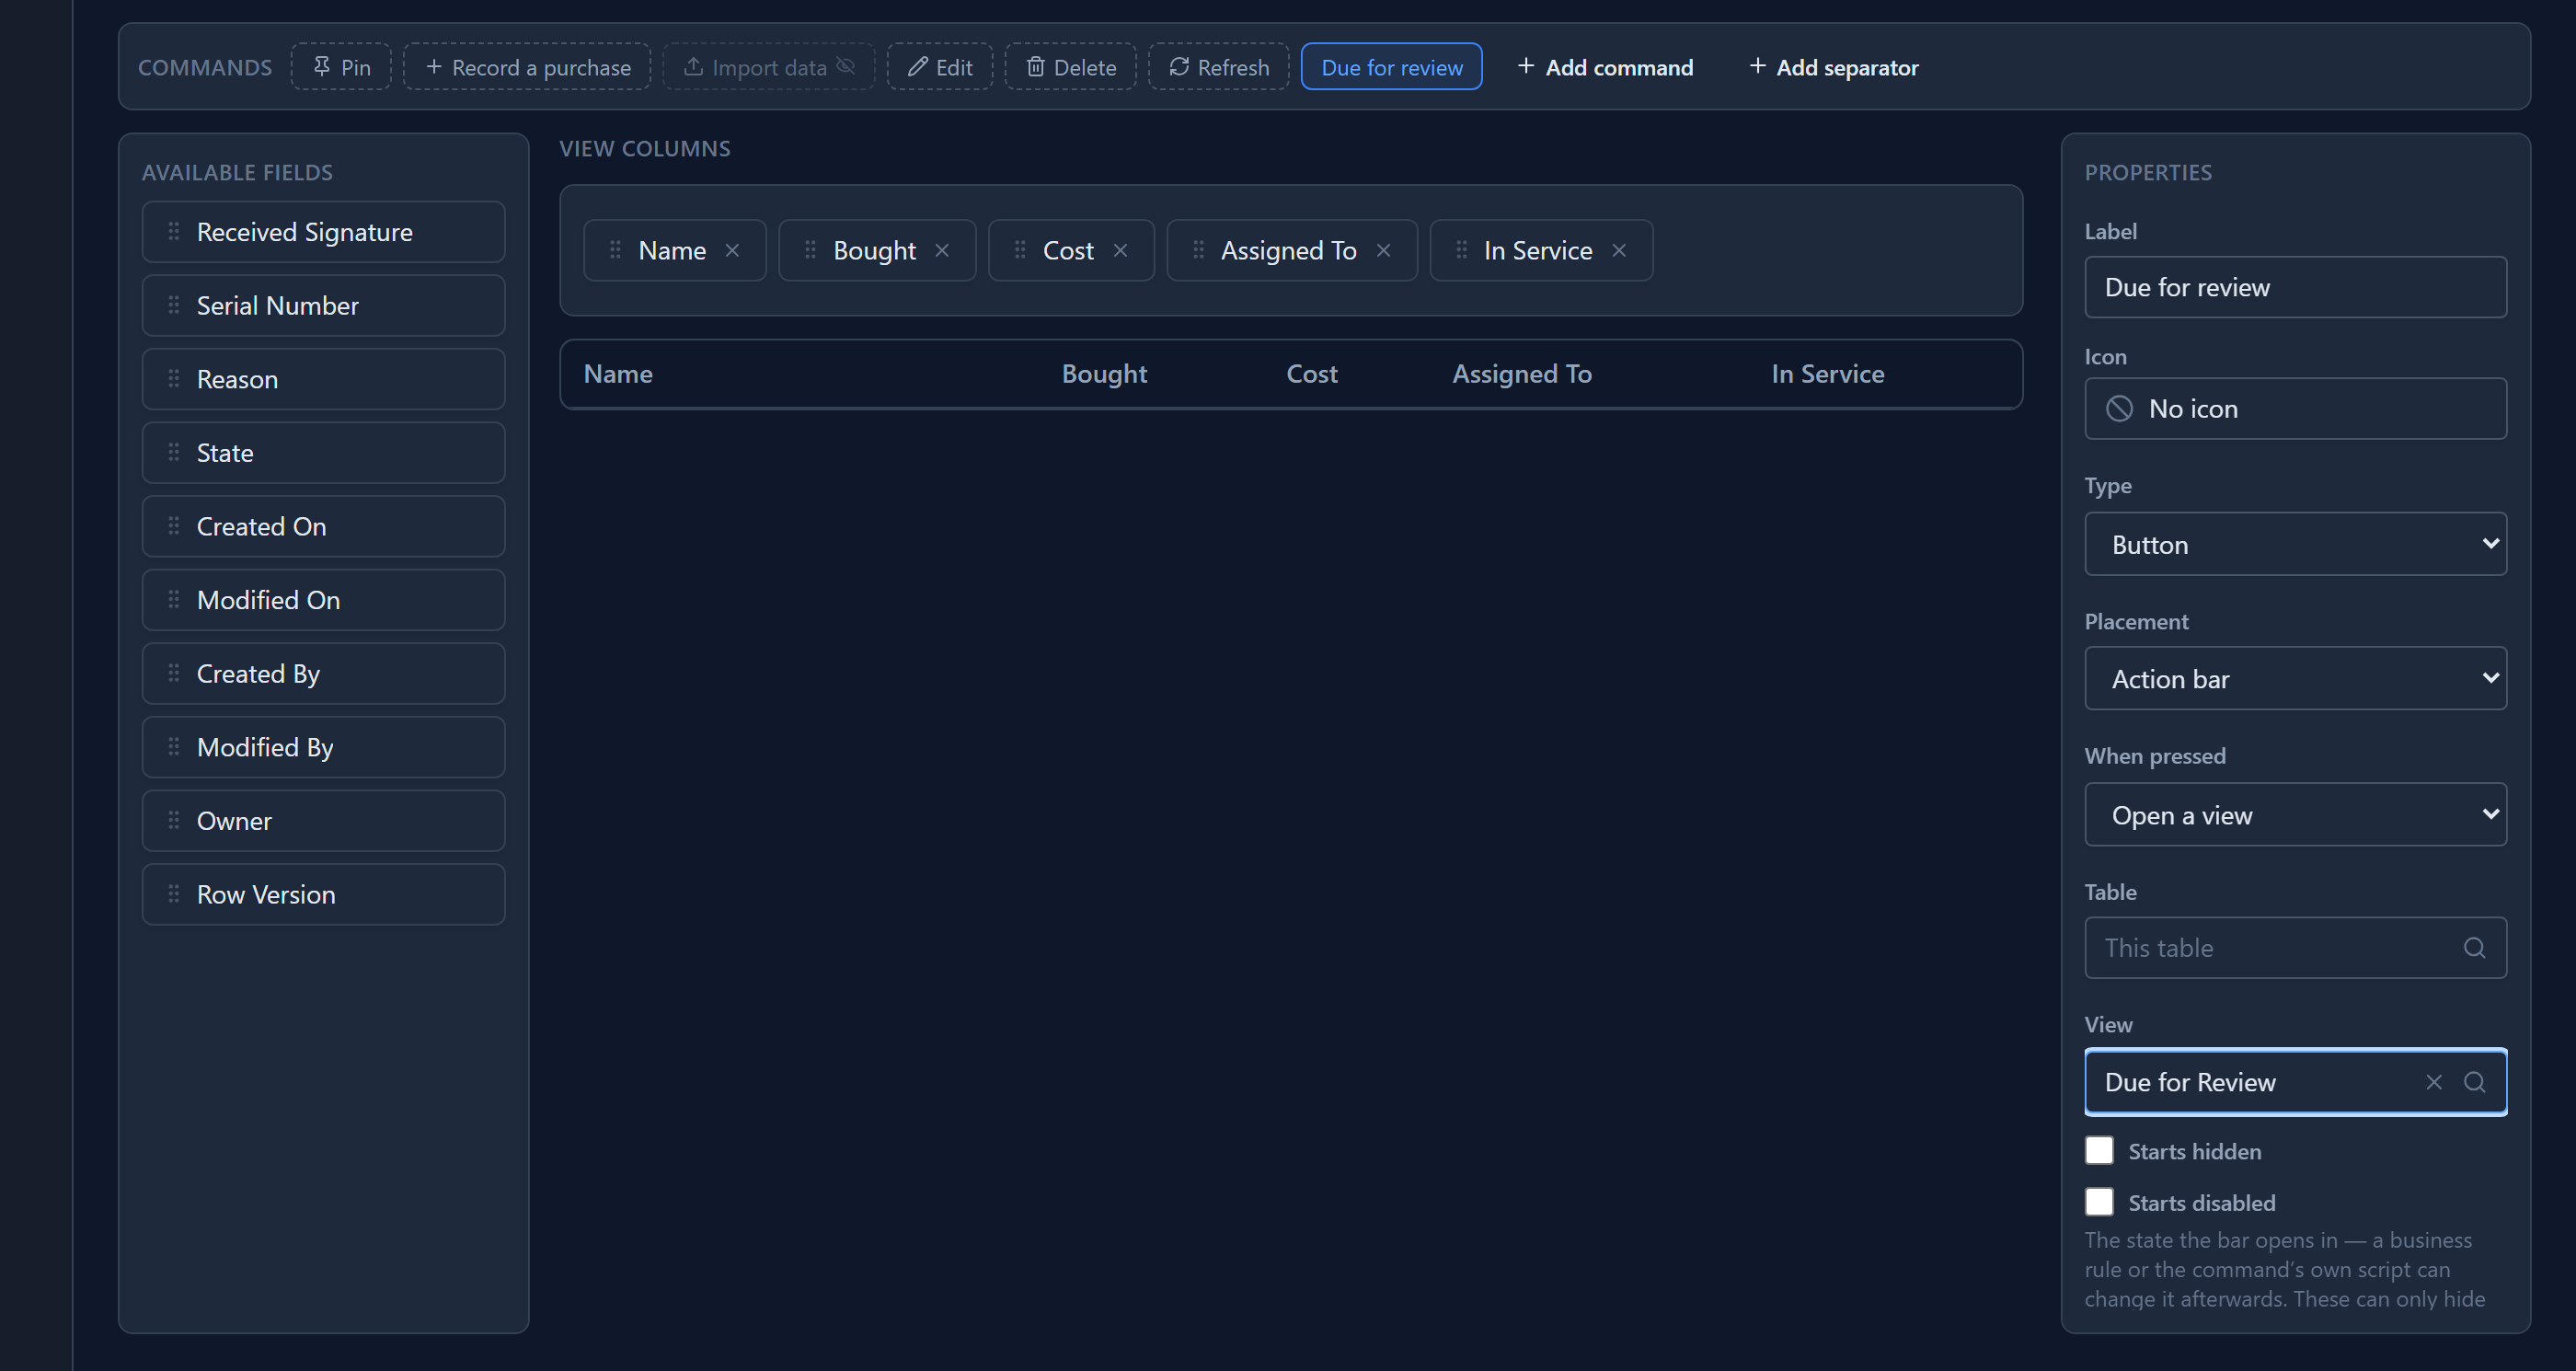The image size is (2576, 1371).
Task: Open the Icon picker showing No icon
Action: coord(2295,408)
